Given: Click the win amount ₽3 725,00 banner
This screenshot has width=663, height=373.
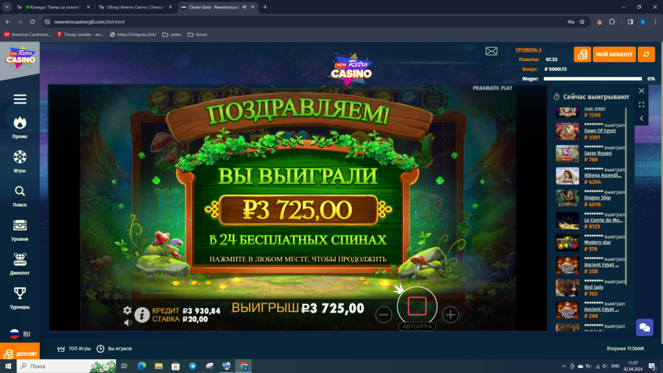Looking at the screenshot, I should pyautogui.click(x=298, y=210).
